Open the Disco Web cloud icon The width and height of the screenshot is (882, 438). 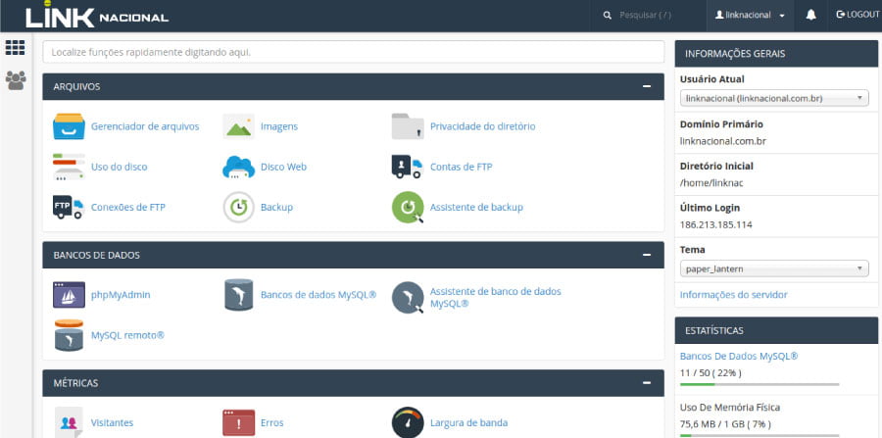239,167
